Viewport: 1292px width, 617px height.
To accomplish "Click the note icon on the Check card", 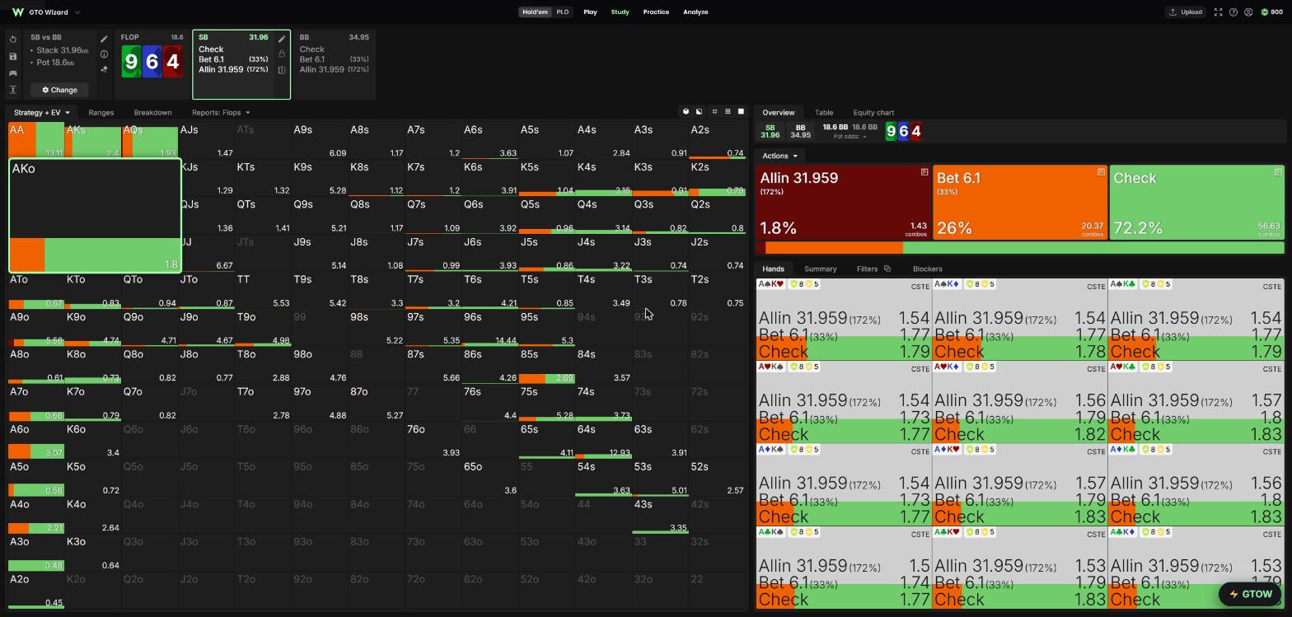I will (1278, 172).
